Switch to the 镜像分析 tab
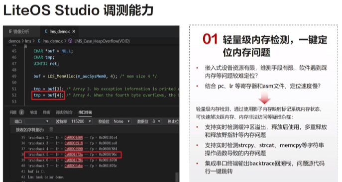 click(21, 32)
